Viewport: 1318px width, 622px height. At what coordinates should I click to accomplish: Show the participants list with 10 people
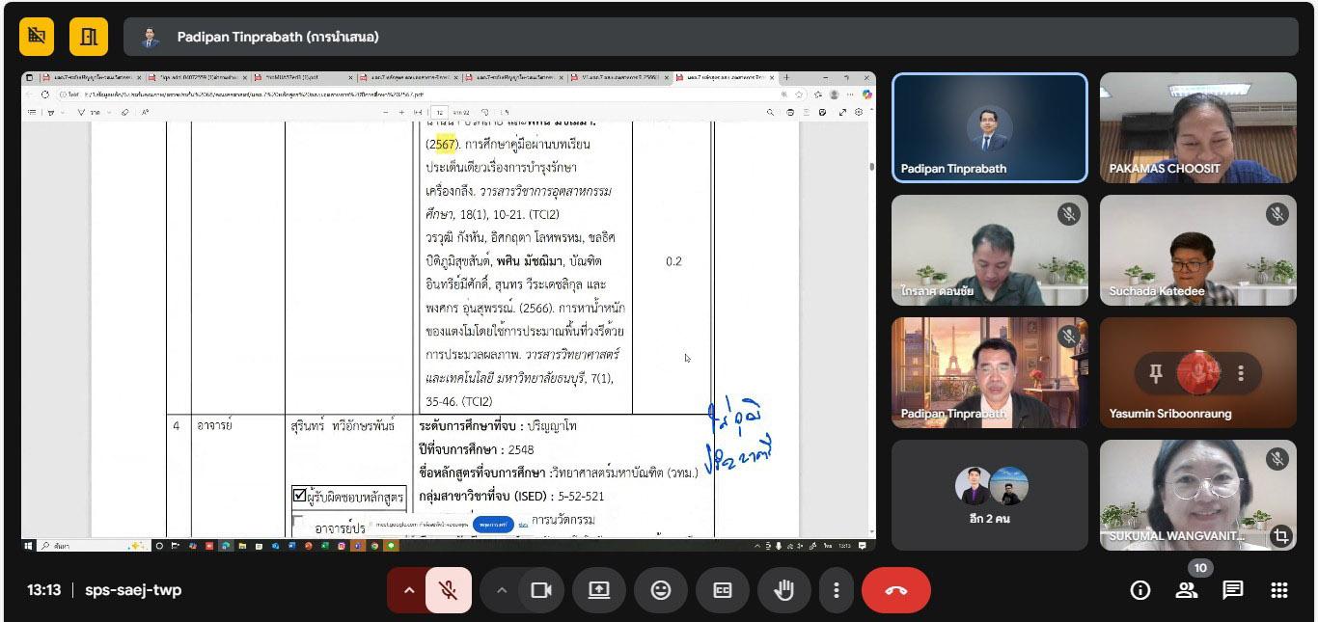pos(1187,590)
